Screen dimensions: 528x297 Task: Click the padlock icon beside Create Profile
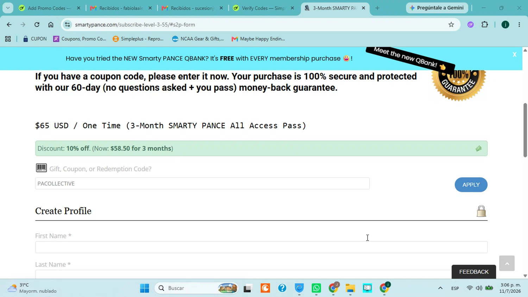click(x=481, y=211)
